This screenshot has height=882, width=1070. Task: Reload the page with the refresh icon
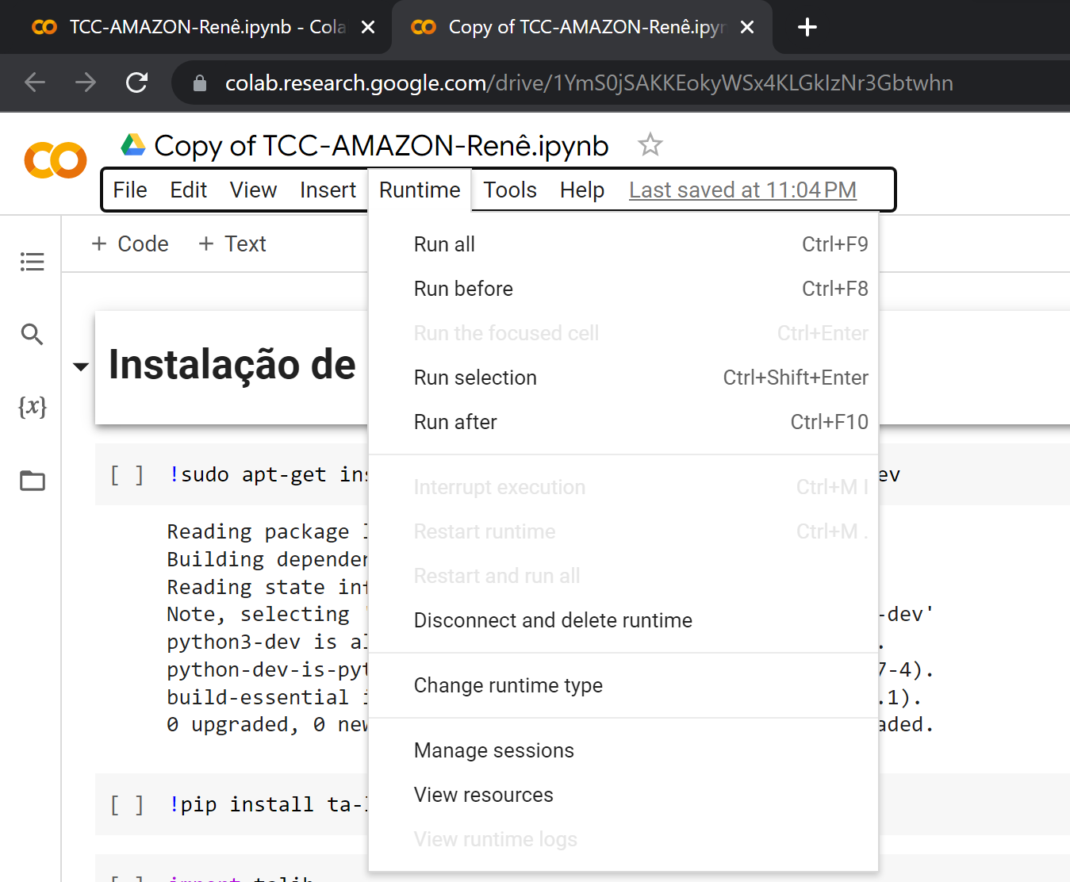pyautogui.click(x=137, y=82)
